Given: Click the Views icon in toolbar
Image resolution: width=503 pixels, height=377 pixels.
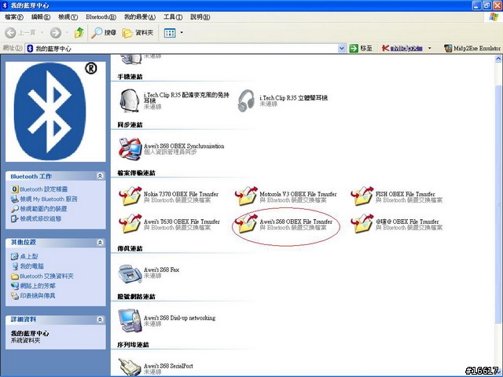Looking at the screenshot, I should coord(170,32).
